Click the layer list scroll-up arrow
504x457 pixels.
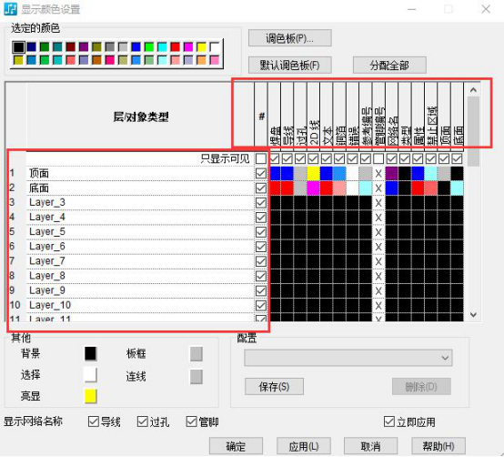tap(473, 90)
